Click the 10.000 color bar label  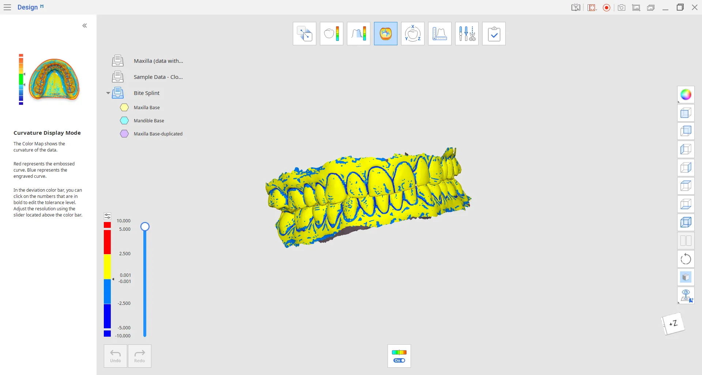click(x=124, y=221)
